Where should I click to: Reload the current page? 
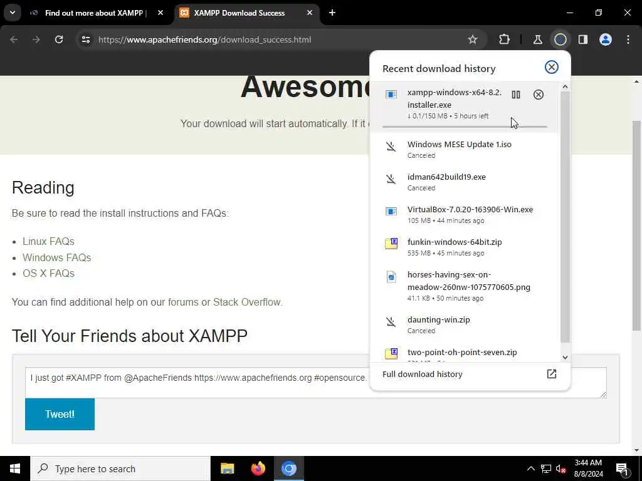click(59, 39)
